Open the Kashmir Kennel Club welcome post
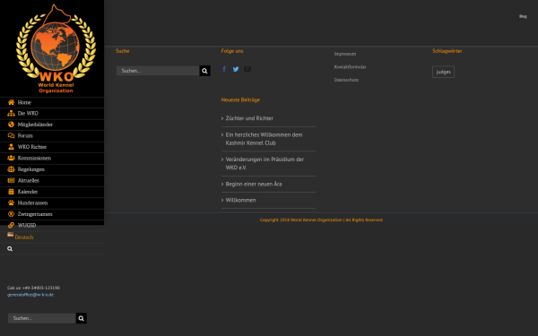 [x=264, y=139]
